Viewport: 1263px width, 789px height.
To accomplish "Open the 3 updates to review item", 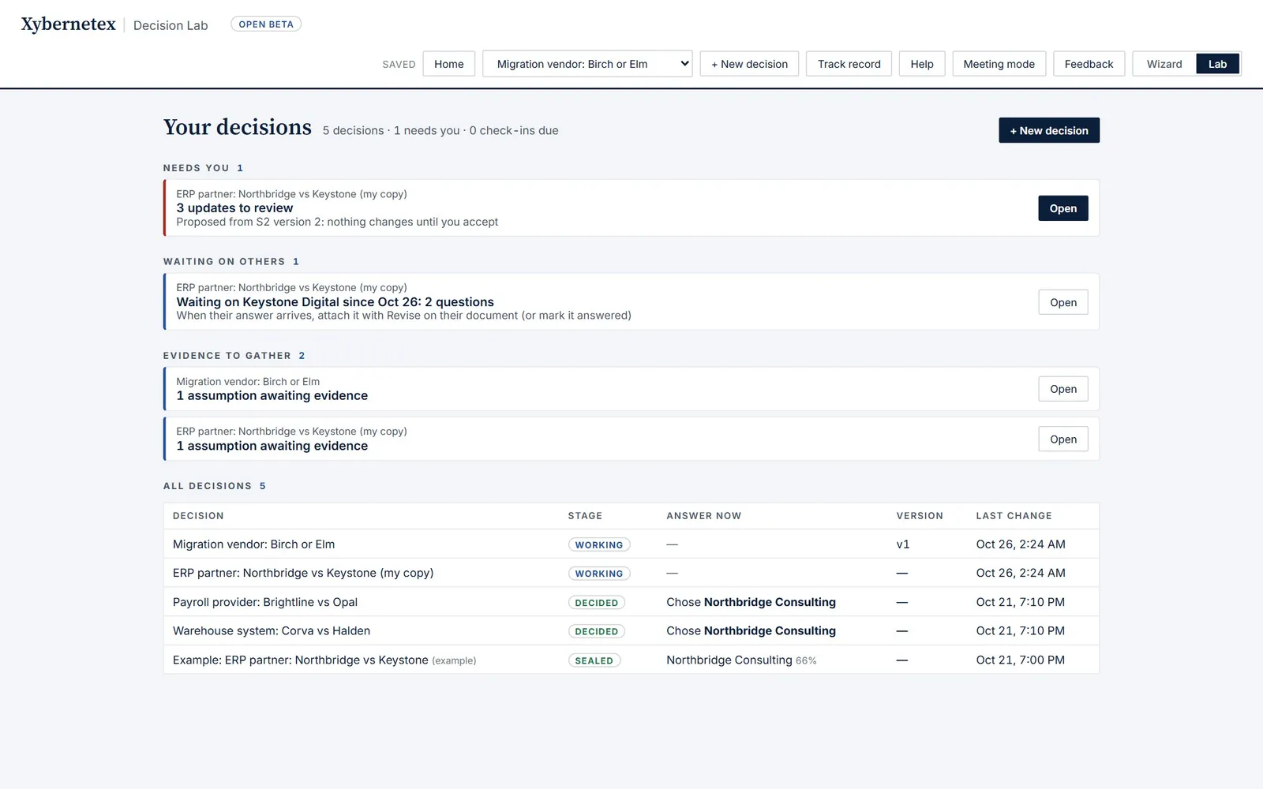I will 1062,208.
